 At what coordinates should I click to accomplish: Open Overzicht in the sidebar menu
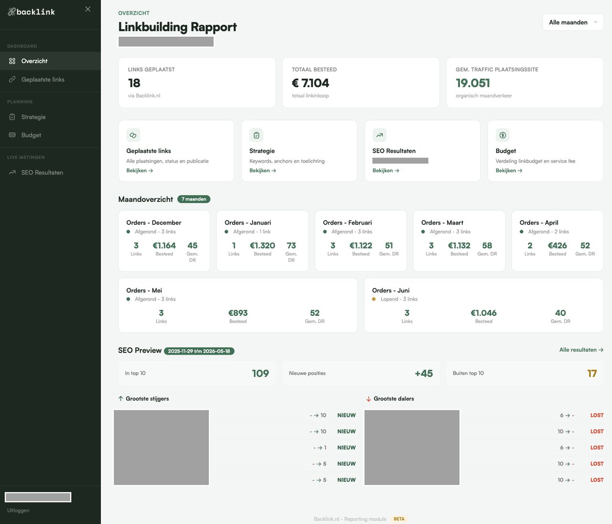(x=50, y=61)
